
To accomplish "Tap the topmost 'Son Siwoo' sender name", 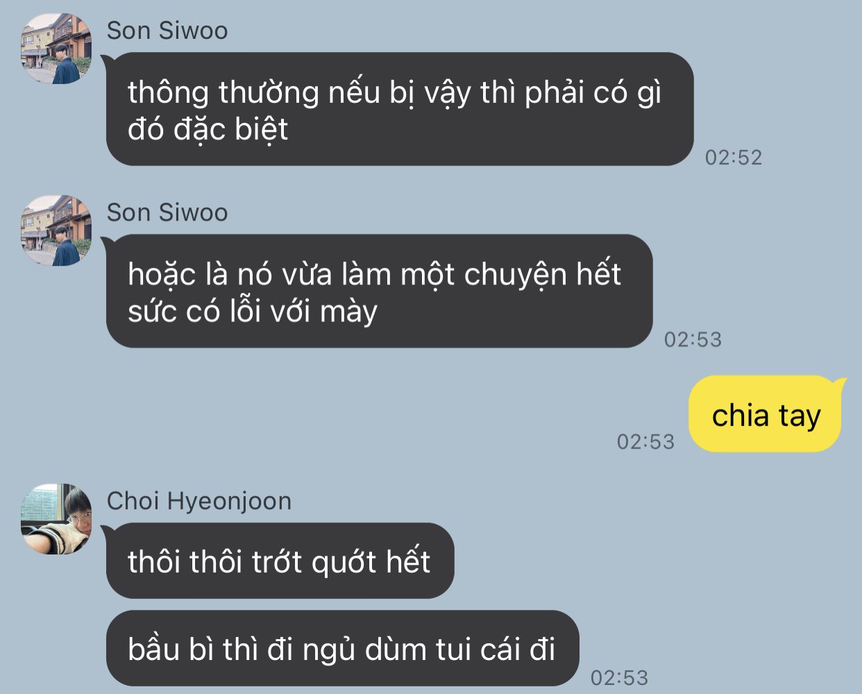I will (167, 31).
